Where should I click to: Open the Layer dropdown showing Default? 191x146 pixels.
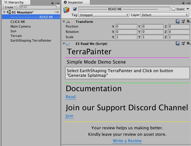point(164,15)
